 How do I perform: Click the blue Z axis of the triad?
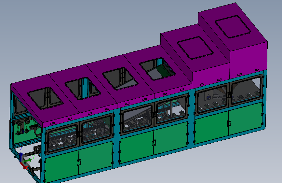coord(21,157)
